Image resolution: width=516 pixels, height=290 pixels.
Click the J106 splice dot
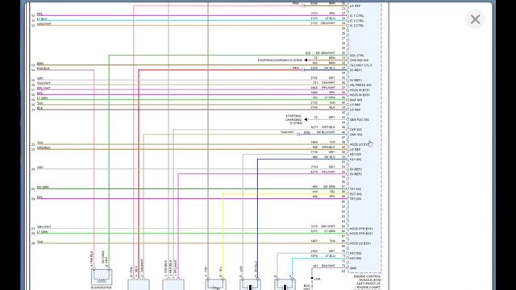coord(312,278)
